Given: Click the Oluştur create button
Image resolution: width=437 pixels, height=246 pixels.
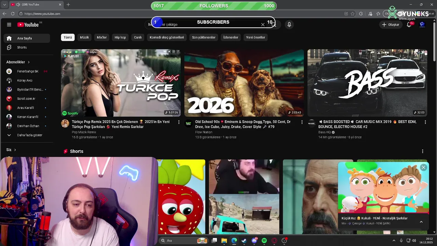Looking at the screenshot, I should pyautogui.click(x=390, y=25).
